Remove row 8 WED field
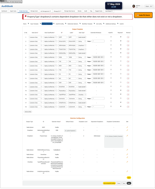Image resolution: width=155 pixels, height=189 pixels. point(128,66)
